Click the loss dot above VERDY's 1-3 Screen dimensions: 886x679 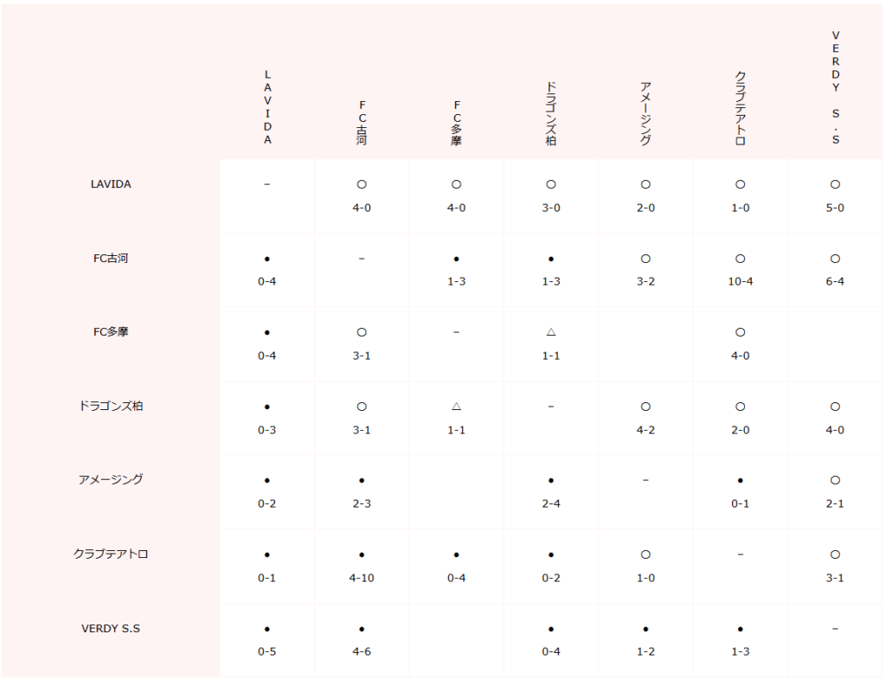coord(741,629)
